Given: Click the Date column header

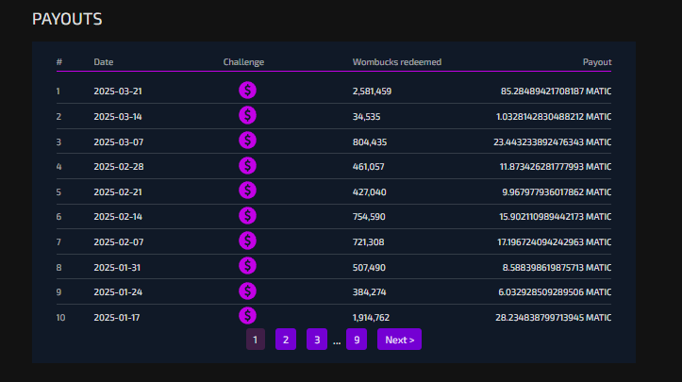Looking at the screenshot, I should pyautogui.click(x=104, y=62).
